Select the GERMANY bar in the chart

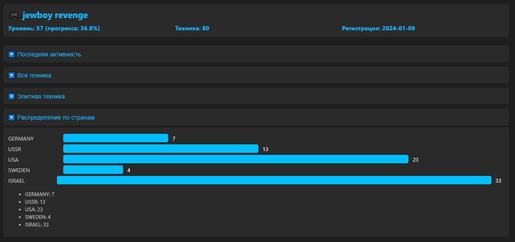(x=115, y=138)
